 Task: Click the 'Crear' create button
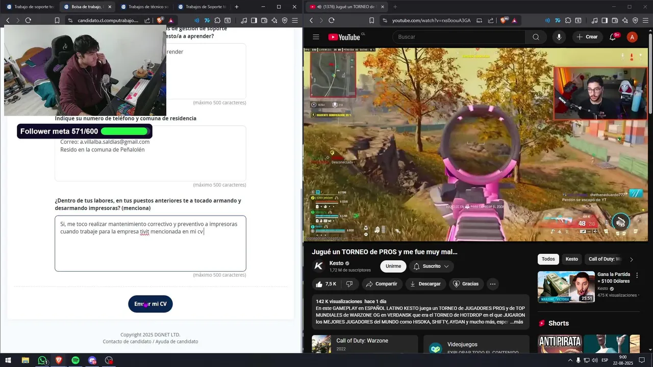tap(587, 37)
